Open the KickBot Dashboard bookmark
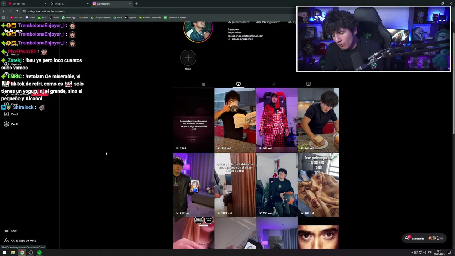This screenshot has width=455, height=256. [x=150, y=18]
